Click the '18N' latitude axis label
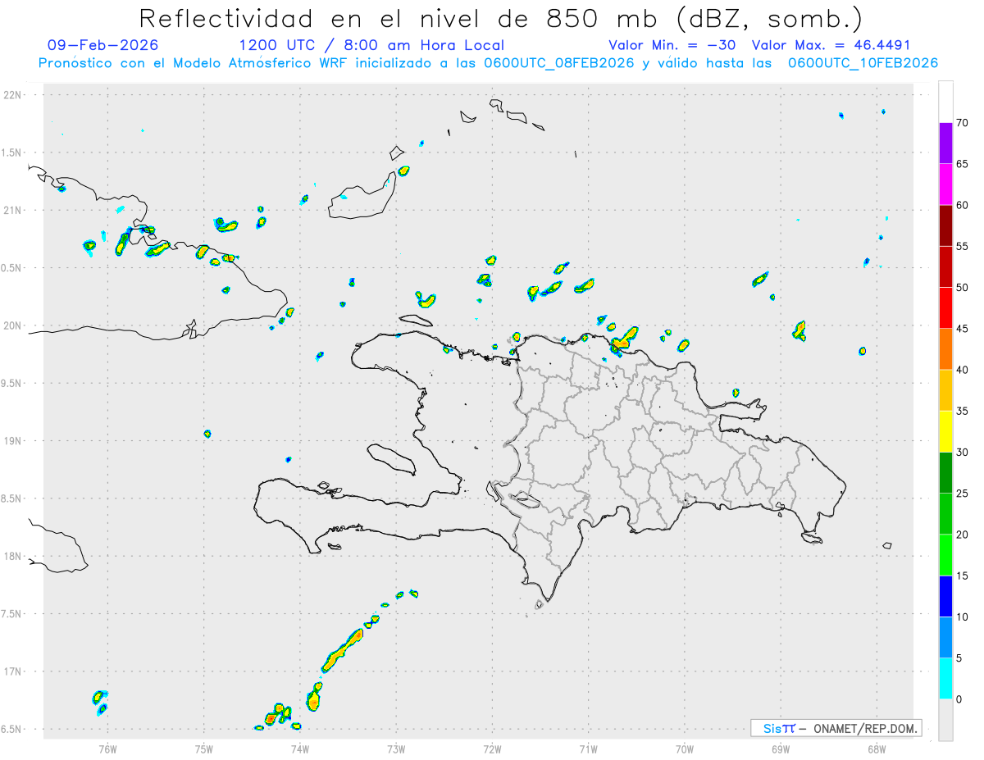The height and width of the screenshot is (760, 984). [x=13, y=557]
